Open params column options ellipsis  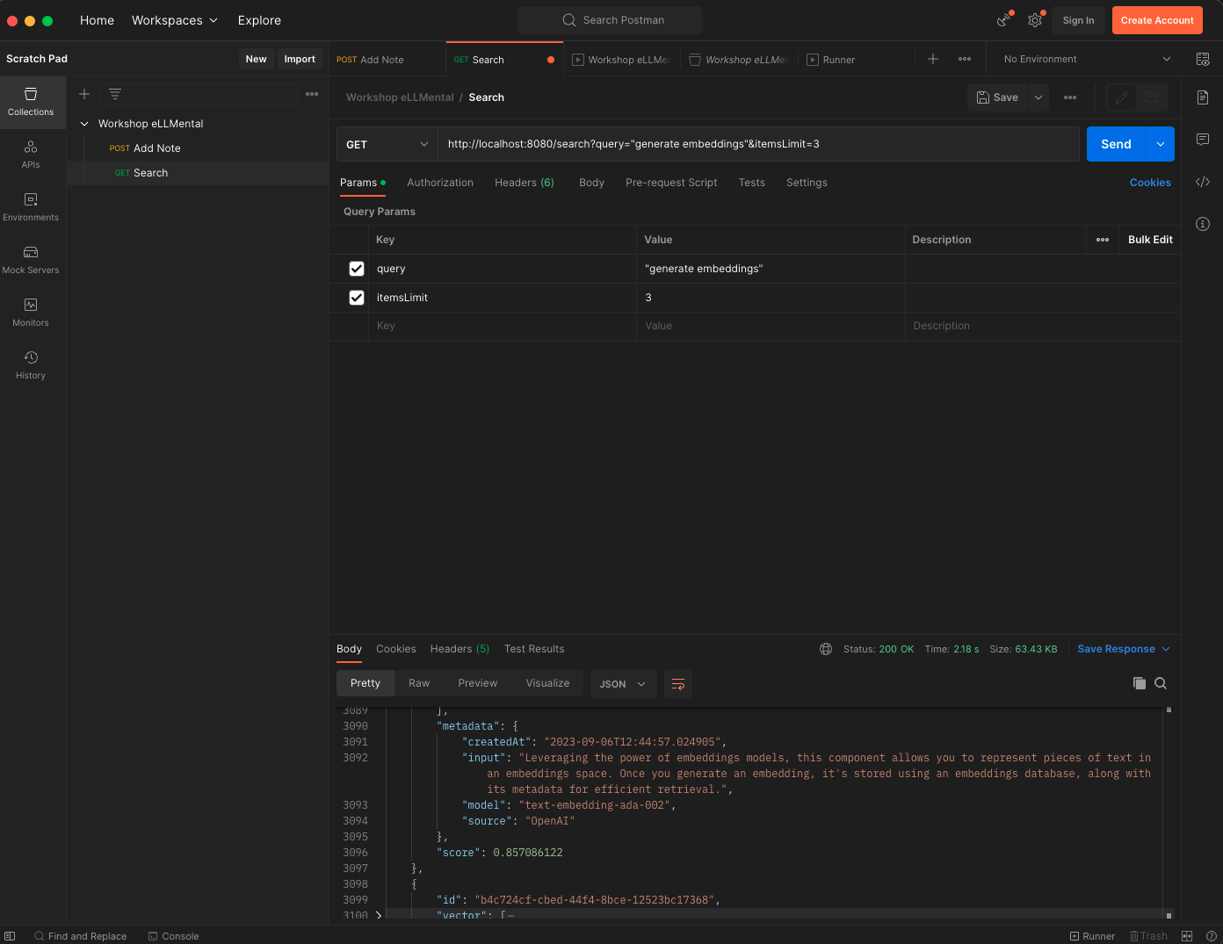coord(1103,240)
